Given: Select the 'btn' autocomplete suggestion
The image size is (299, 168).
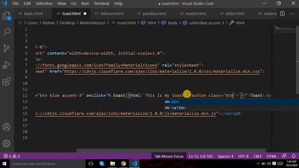Looking at the screenshot, I should click(232, 102).
